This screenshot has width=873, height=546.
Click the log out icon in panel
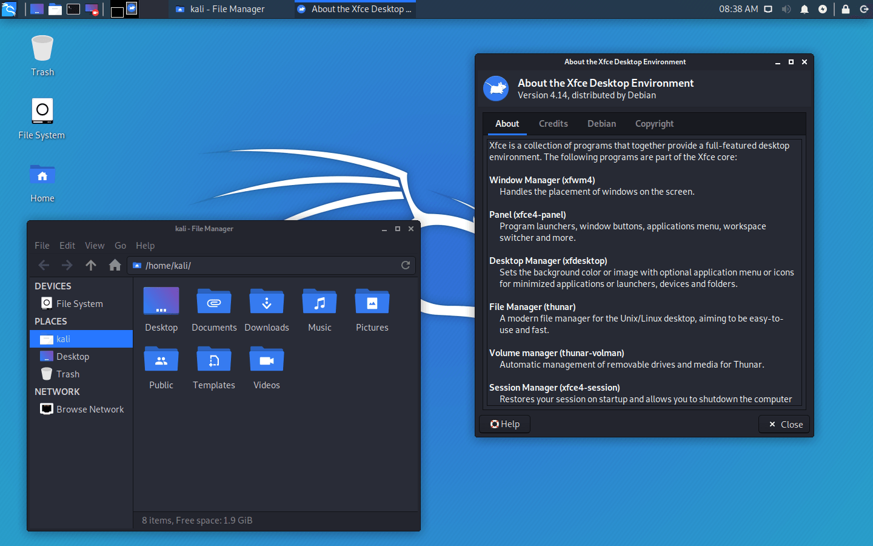(864, 9)
